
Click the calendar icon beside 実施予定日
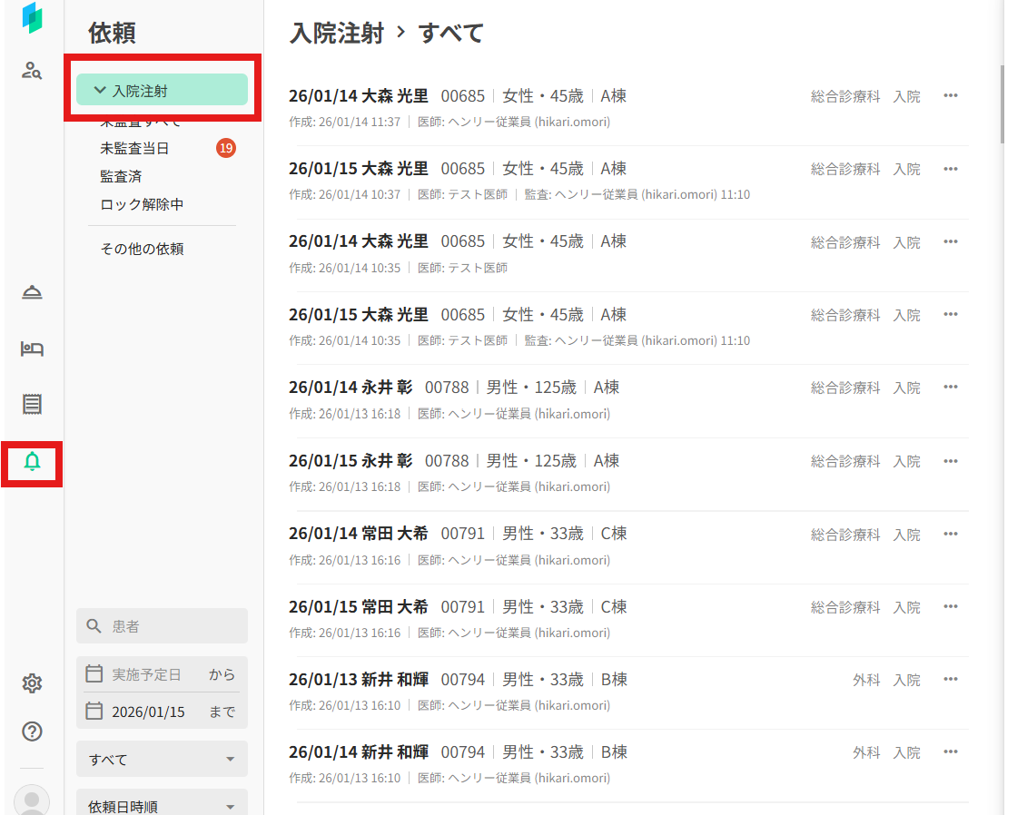(x=94, y=673)
